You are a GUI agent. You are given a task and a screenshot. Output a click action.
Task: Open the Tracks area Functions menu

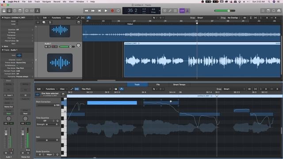pos(57,18)
